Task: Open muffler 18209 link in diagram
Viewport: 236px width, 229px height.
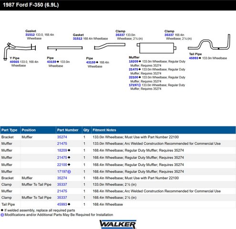Action: 133,62
